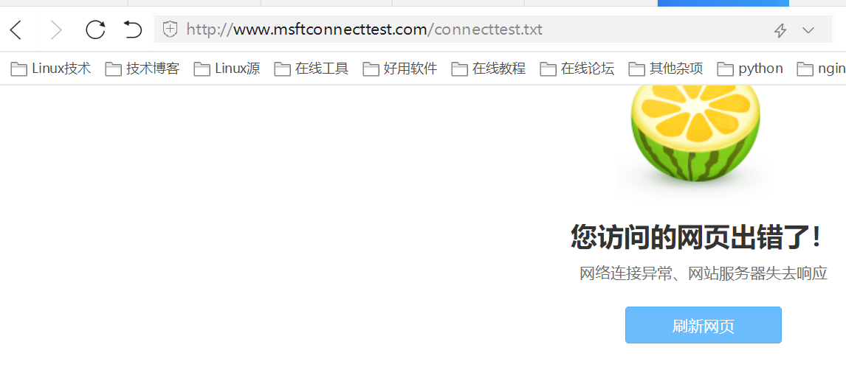Open the site security shield icon

(170, 29)
